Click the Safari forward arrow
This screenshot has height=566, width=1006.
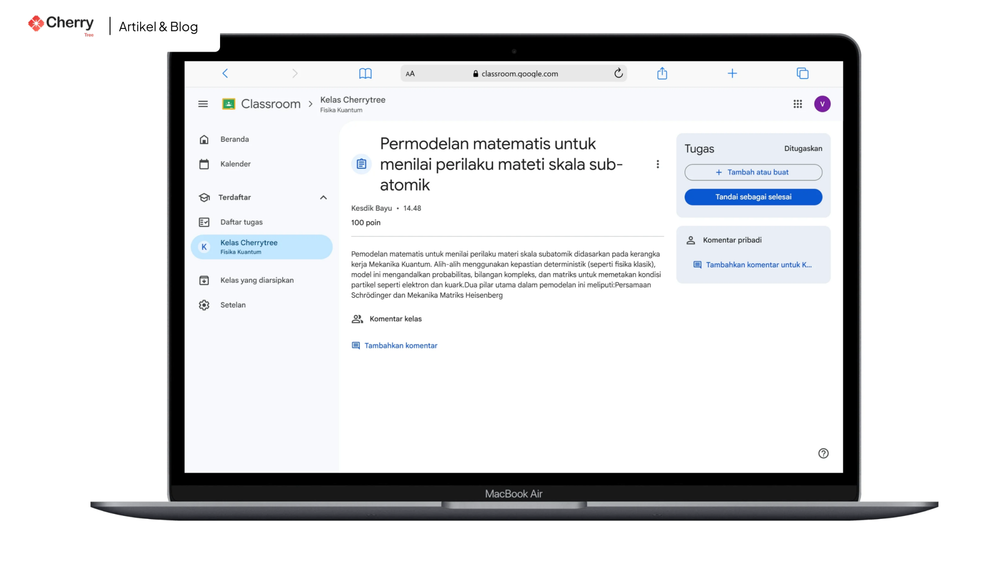[x=295, y=73]
